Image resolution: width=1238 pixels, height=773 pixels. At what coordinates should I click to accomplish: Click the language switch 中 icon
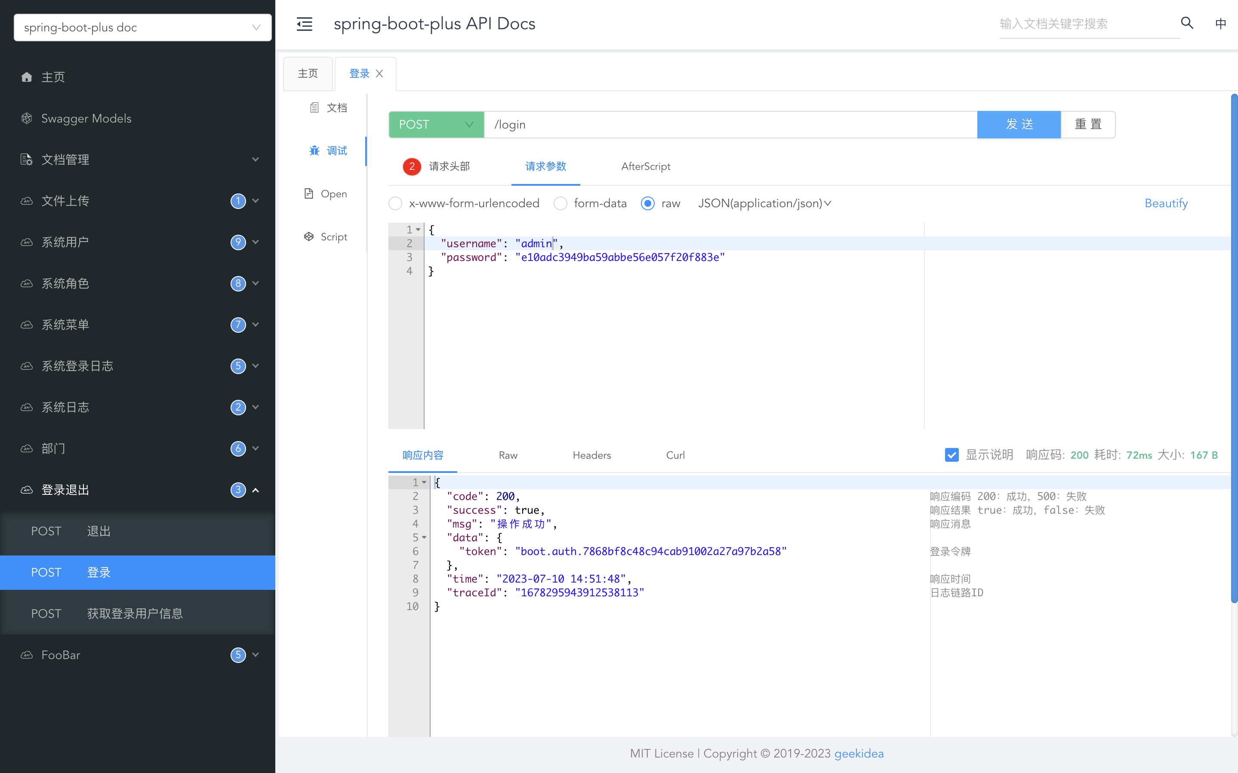1220,24
